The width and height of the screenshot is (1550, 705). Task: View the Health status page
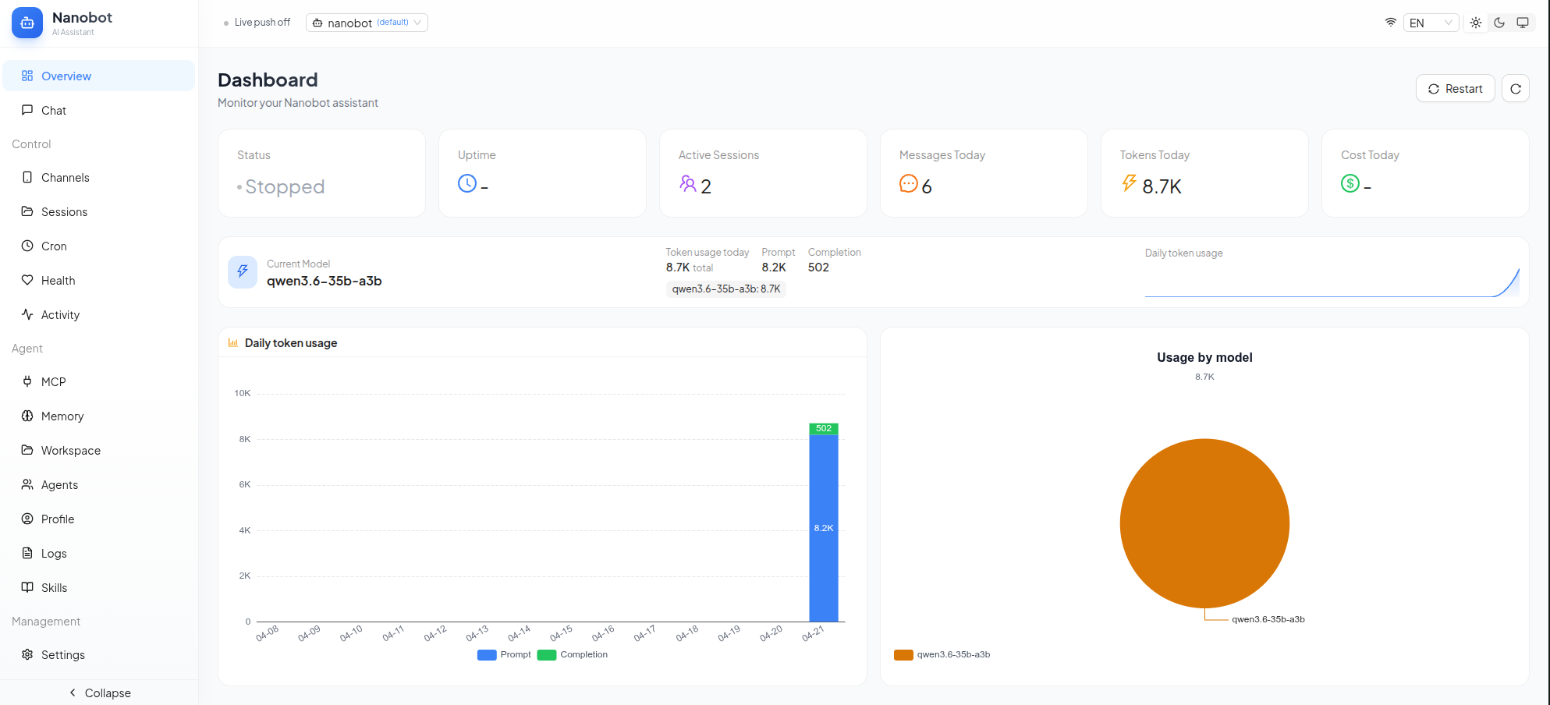click(x=58, y=280)
